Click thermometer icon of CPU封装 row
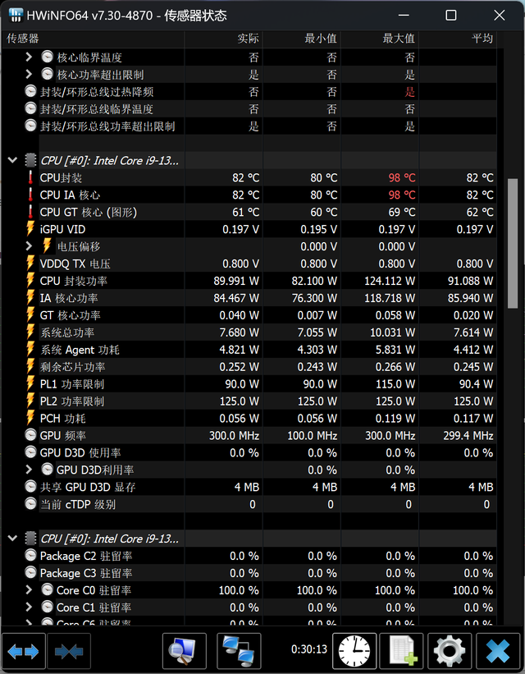 point(30,177)
